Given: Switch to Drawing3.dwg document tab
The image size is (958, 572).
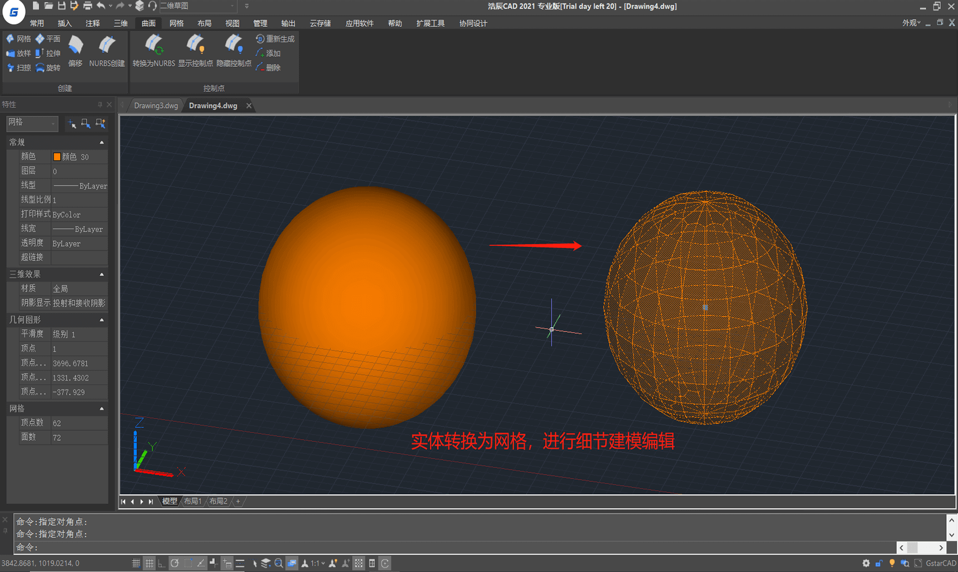Looking at the screenshot, I should [156, 106].
